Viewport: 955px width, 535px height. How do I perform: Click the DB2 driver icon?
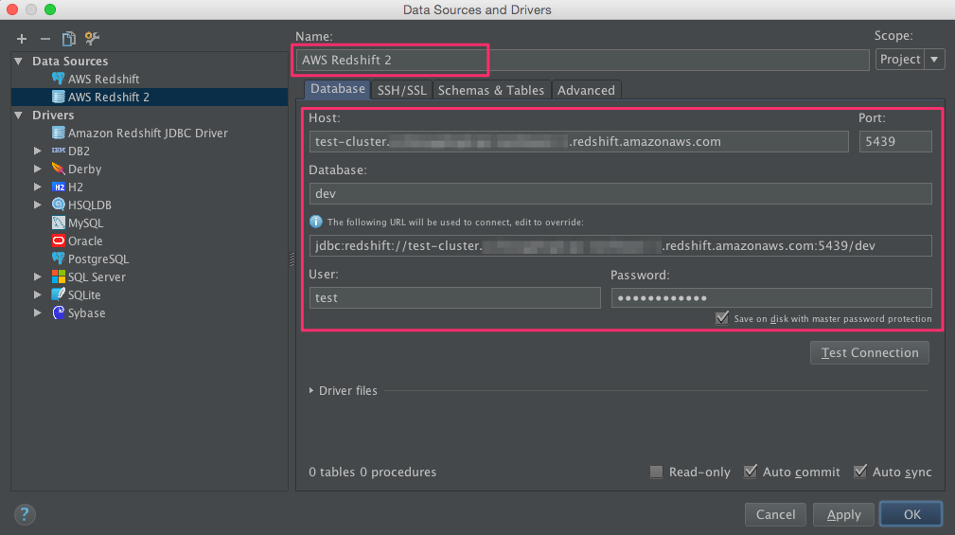tap(59, 151)
